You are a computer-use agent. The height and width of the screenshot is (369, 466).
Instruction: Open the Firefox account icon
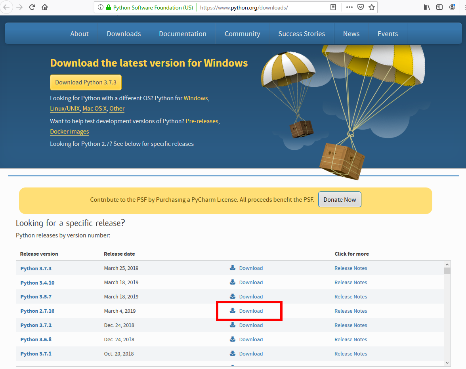pos(452,7)
